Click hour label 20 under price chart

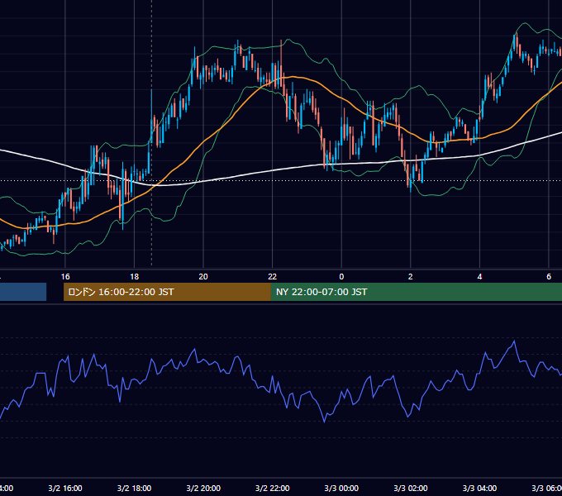[203, 276]
